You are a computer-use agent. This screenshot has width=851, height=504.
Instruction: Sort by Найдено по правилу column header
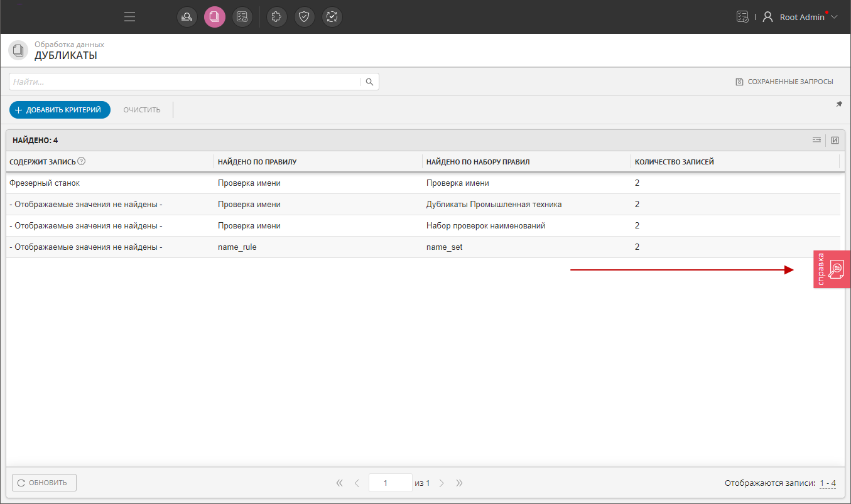[x=257, y=162]
